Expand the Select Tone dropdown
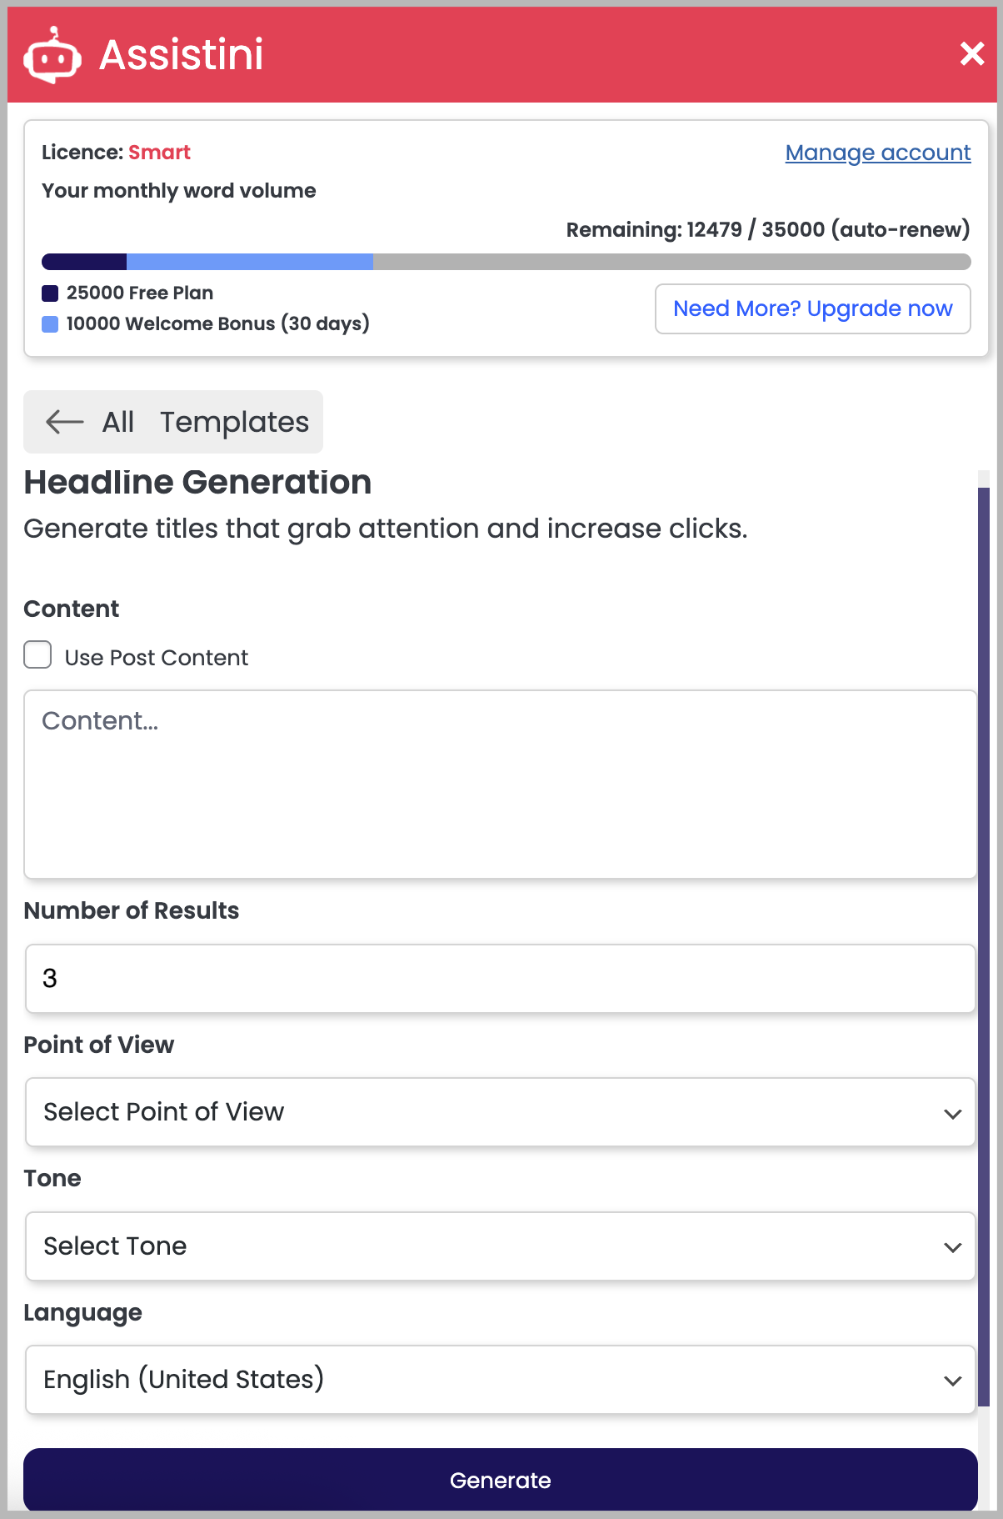Viewport: 1003px width, 1519px height. pyautogui.click(x=500, y=1246)
